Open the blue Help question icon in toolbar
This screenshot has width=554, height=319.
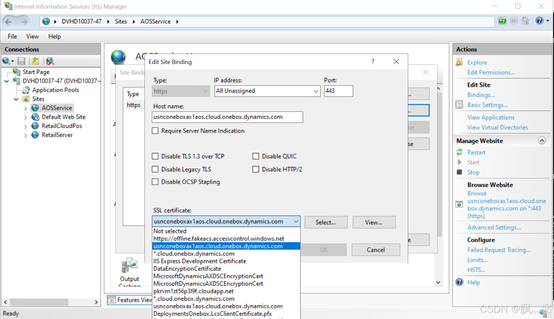coord(539,21)
